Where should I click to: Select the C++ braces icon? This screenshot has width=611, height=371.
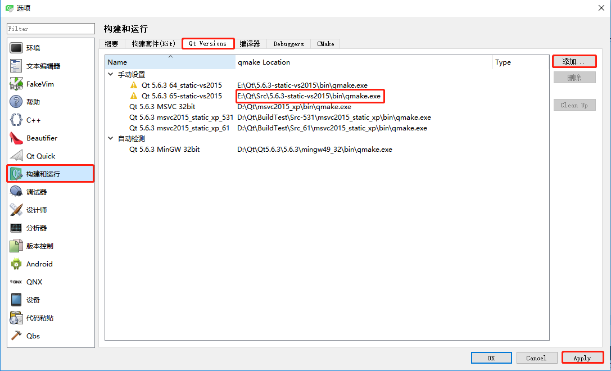[16, 120]
